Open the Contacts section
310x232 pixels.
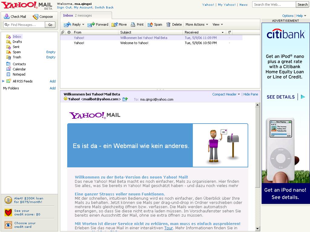coord(19,64)
